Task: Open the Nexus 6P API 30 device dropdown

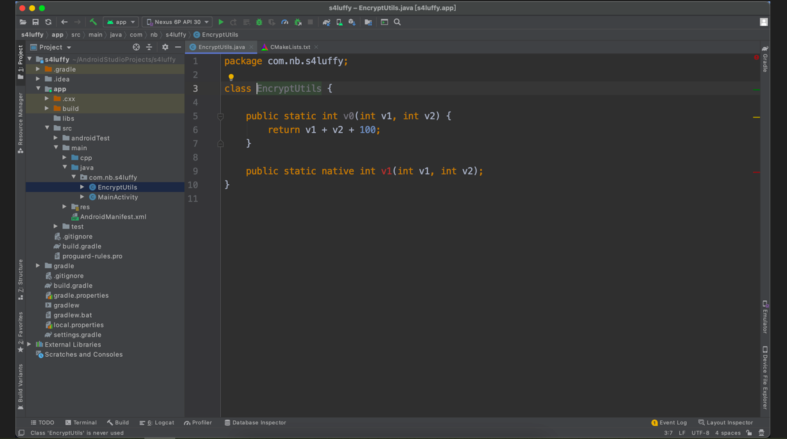Action: (177, 22)
